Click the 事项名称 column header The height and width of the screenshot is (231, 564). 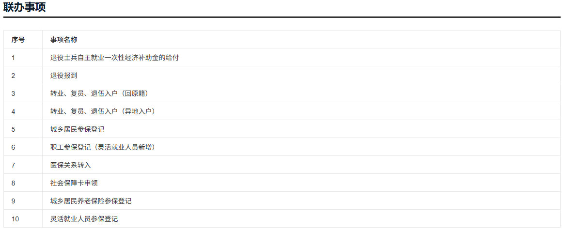[x=63, y=40]
